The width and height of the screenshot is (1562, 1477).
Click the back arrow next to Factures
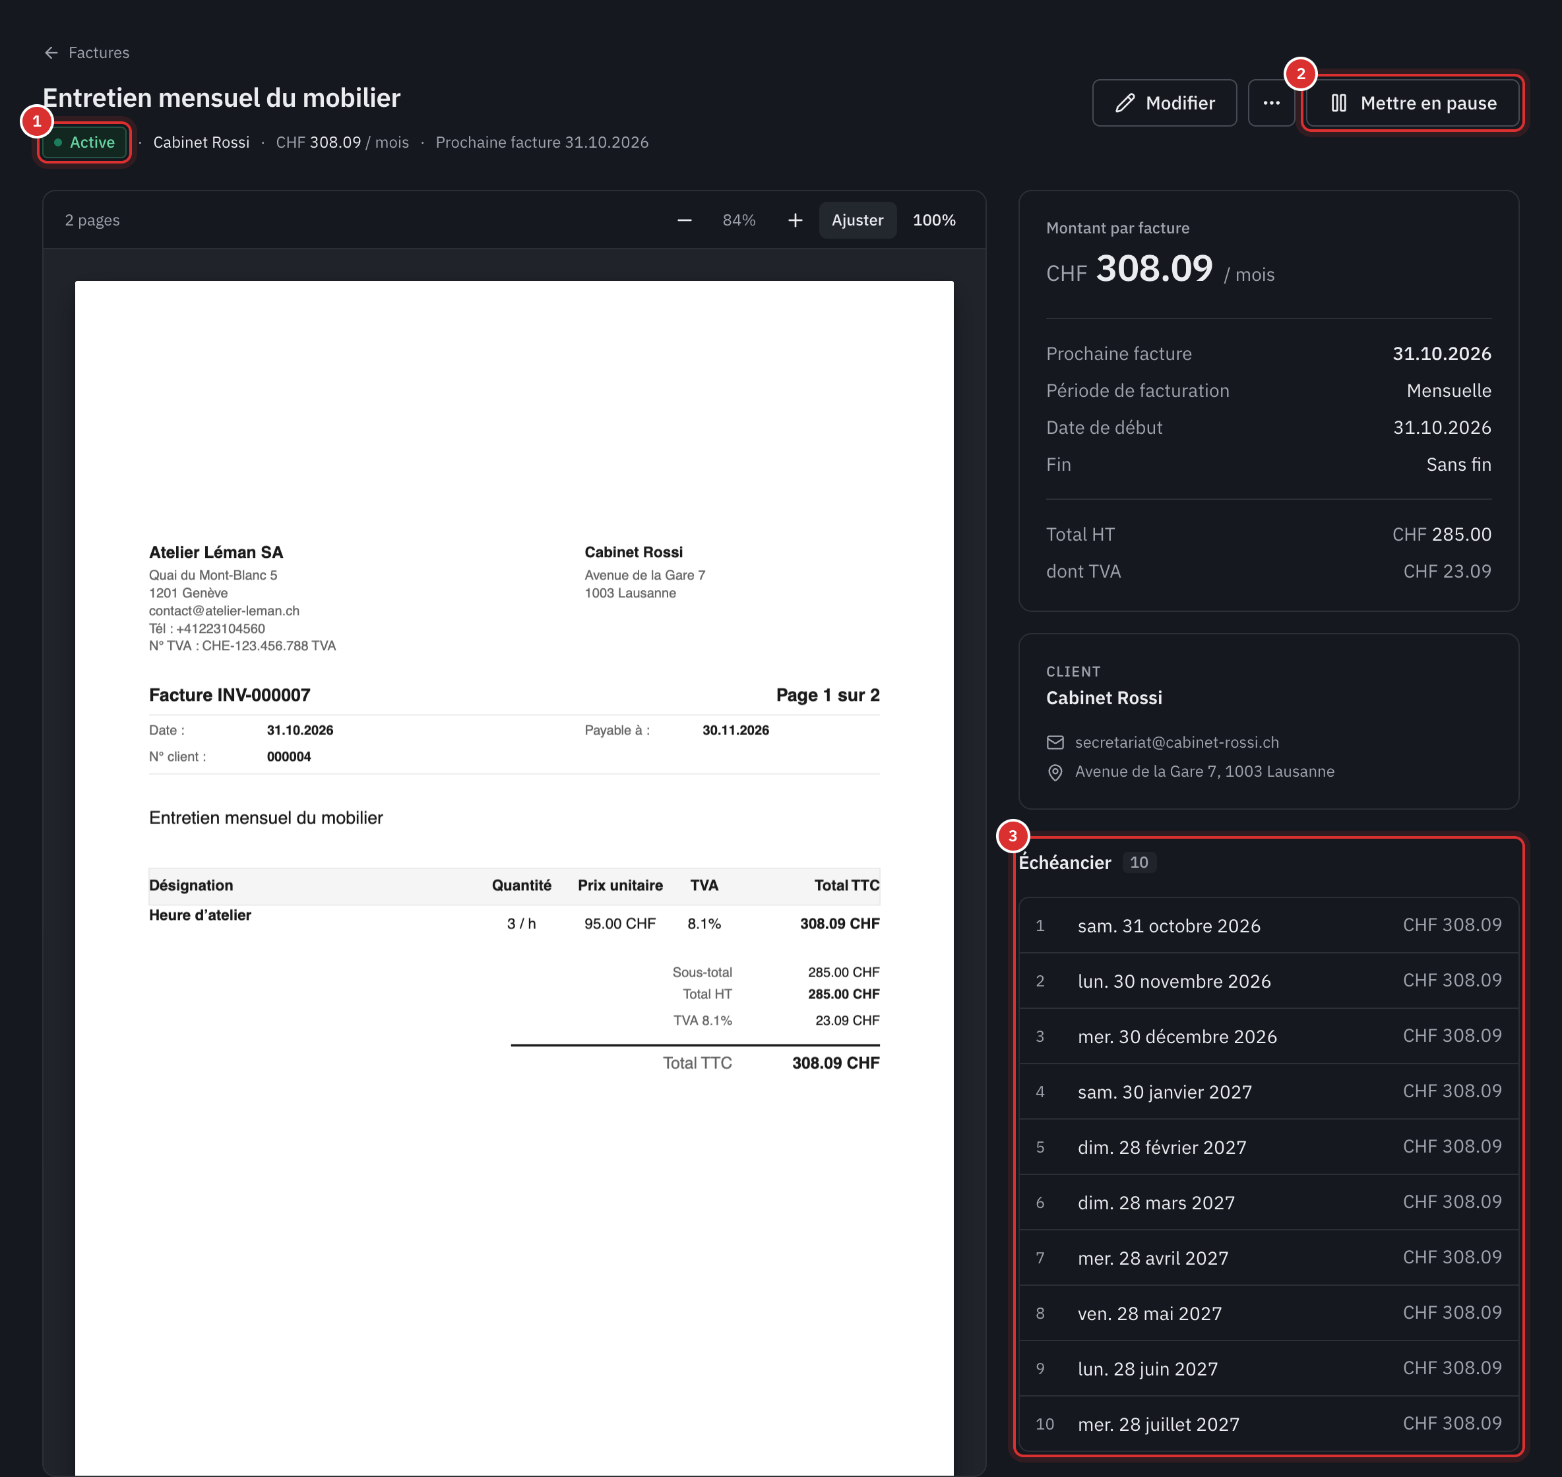51,53
